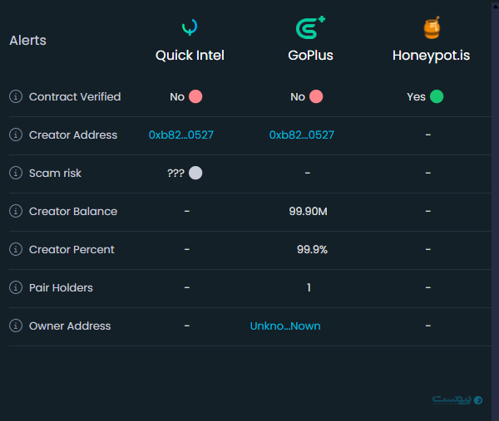Click Honeypot.is green Contract Verified indicator

coord(437,96)
